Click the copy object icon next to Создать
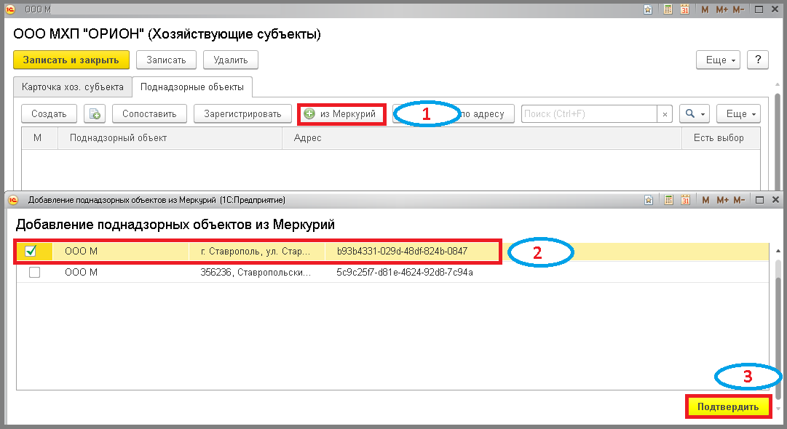This screenshot has height=429, width=787. (95, 113)
